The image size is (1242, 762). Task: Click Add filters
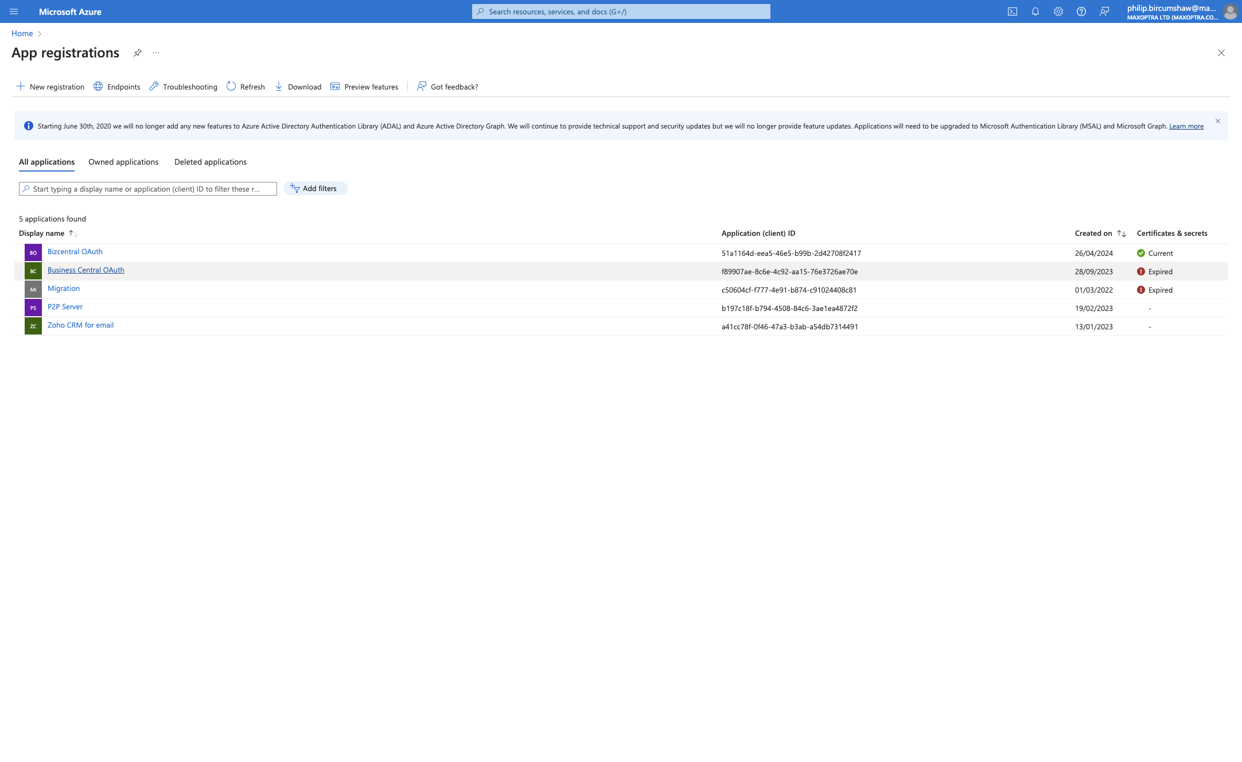tap(315, 188)
